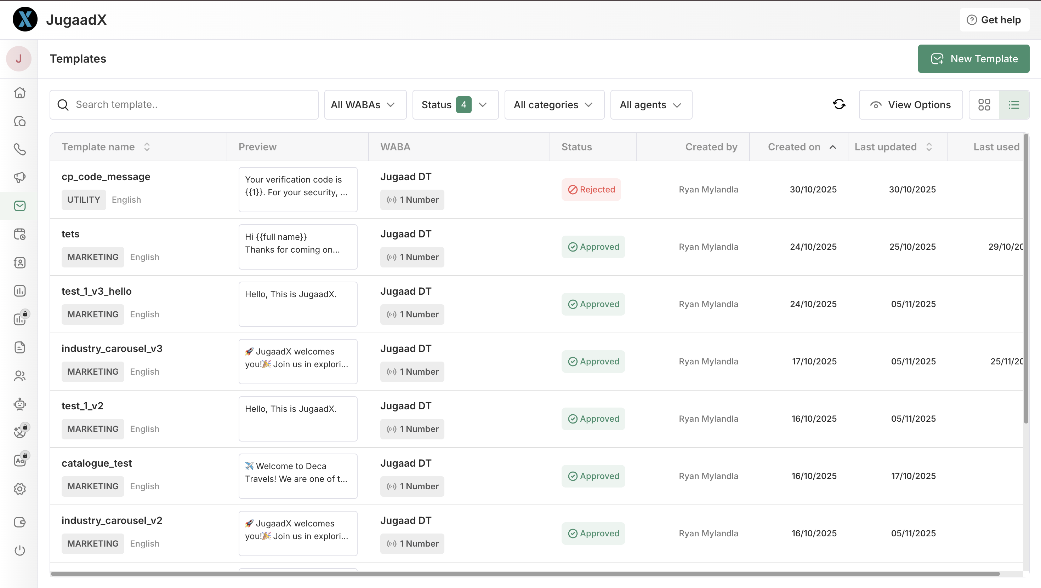Open the Home icon in sidebar
Image resolution: width=1041 pixels, height=588 pixels.
[x=19, y=93]
